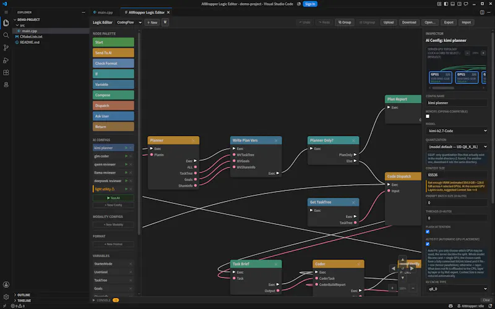Switch to the main.cpp tab
Viewport: 495px width, 309px height.
[x=105, y=12]
